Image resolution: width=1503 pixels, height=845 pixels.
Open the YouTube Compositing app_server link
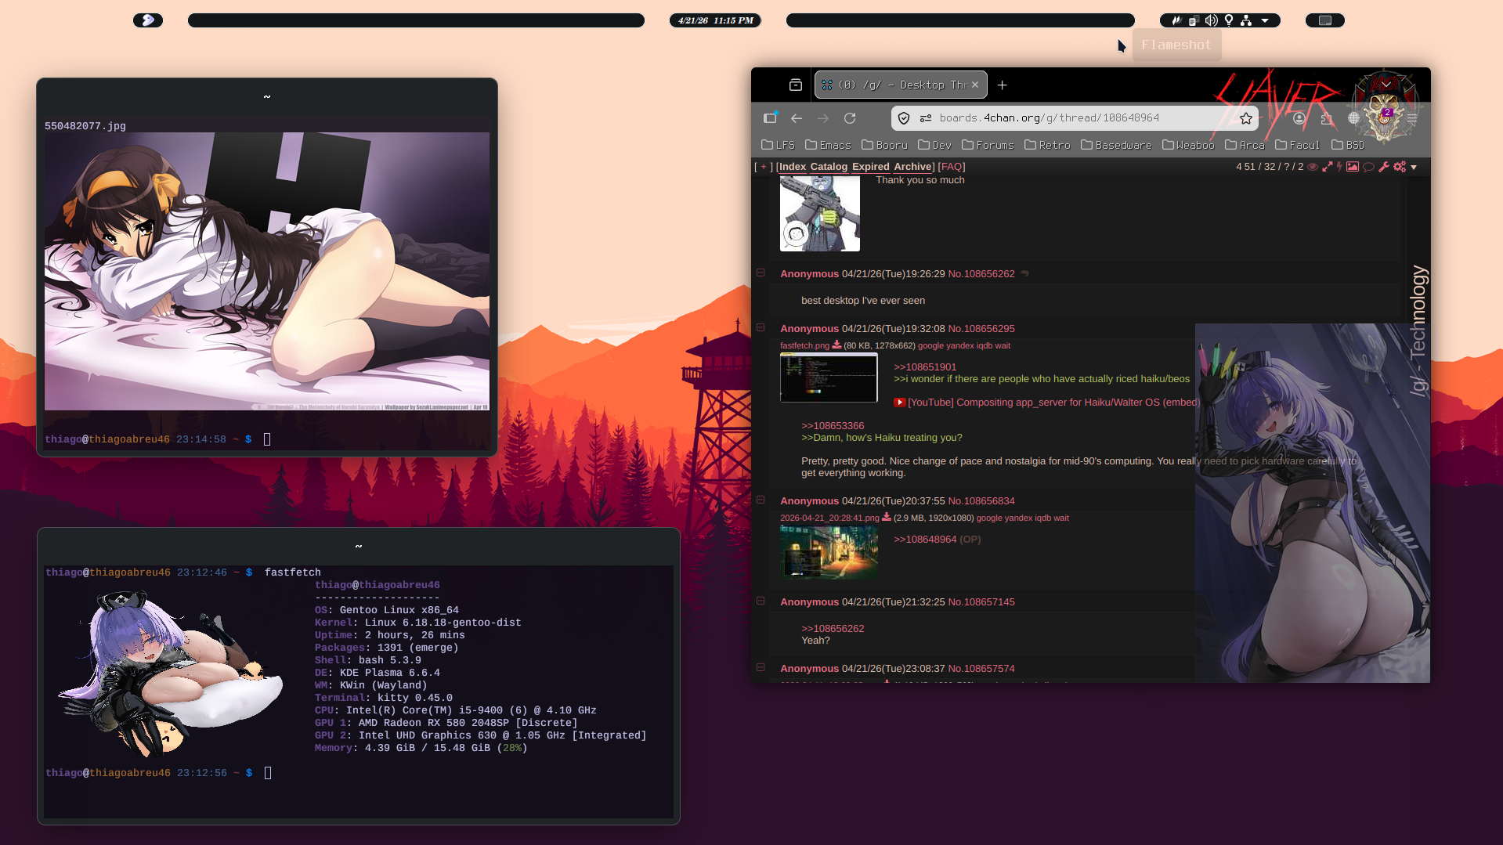pos(1053,403)
